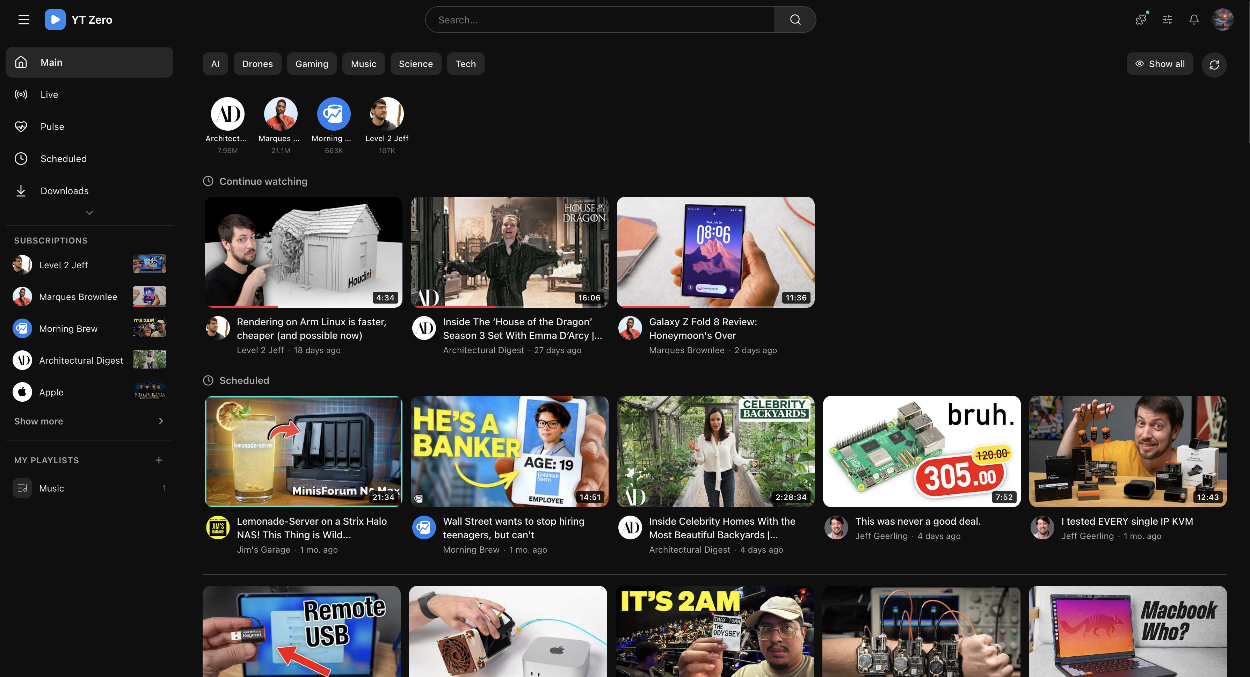Click the Continue watching clock icon

tap(208, 181)
